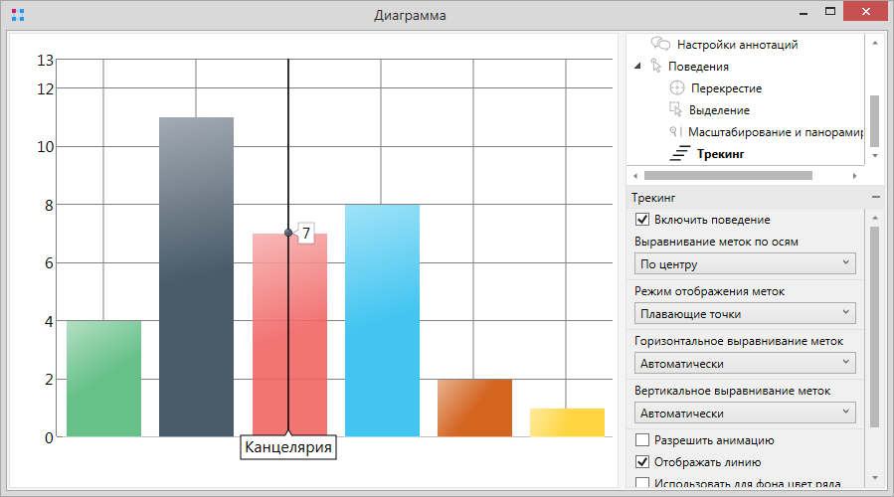Image resolution: width=894 pixels, height=497 pixels.
Task: Uncheck Включить поведение checkbox
Action: [642, 220]
